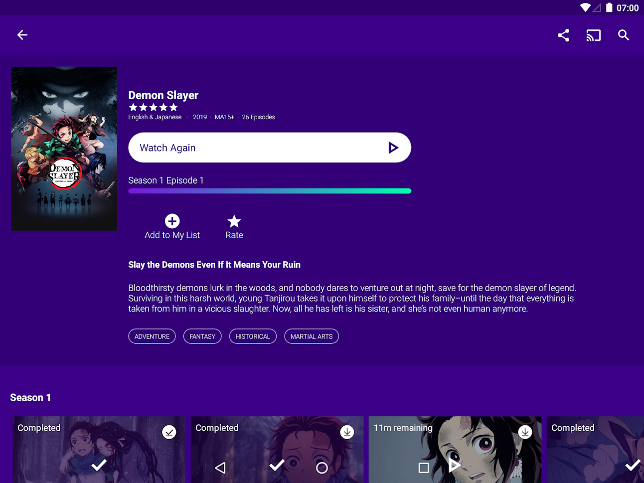The image size is (644, 483).
Task: Open the share icon
Action: [563, 35]
